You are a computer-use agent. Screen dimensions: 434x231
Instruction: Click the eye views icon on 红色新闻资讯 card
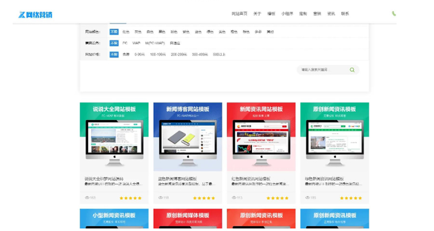[234, 198]
